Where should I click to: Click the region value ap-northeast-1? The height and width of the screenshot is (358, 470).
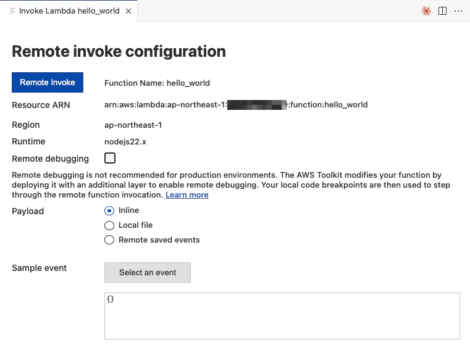tap(133, 125)
